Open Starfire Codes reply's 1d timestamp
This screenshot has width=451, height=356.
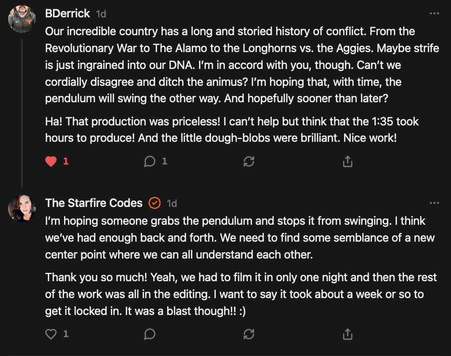pyautogui.click(x=172, y=204)
